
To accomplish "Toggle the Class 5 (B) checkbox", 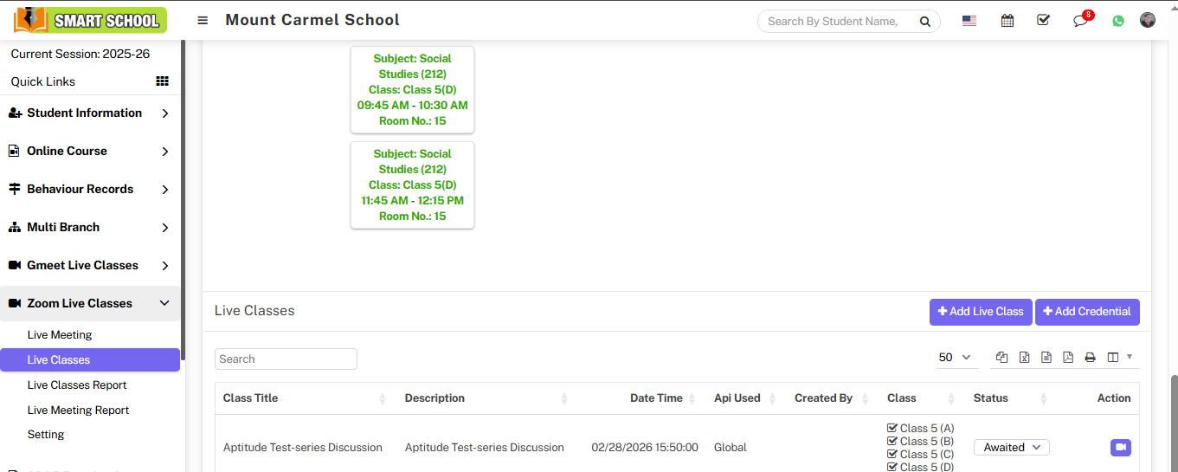I will pyautogui.click(x=892, y=441).
